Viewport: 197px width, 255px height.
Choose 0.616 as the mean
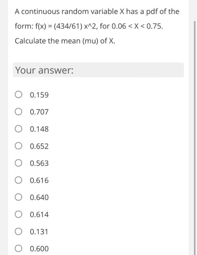click(18, 180)
